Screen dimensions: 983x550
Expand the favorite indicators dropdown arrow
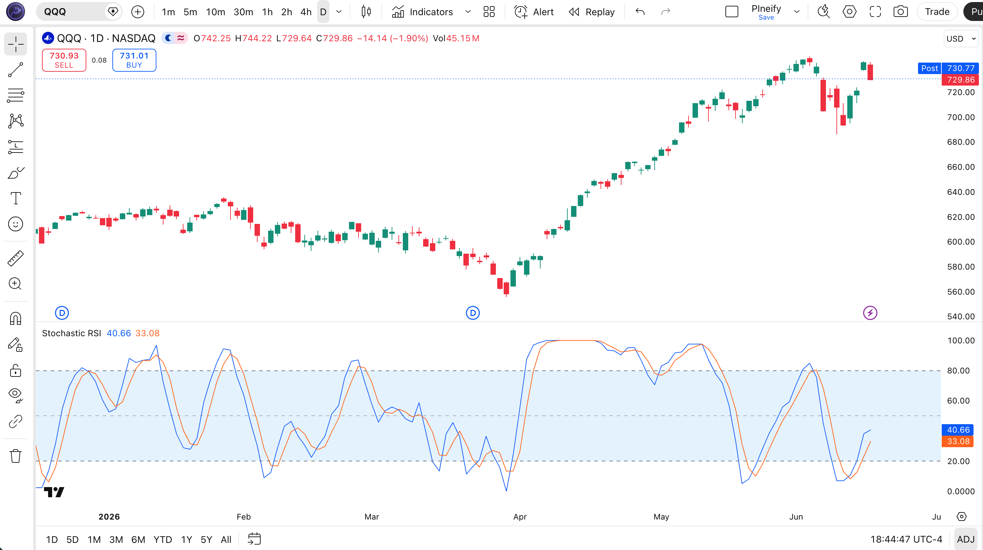(x=468, y=12)
